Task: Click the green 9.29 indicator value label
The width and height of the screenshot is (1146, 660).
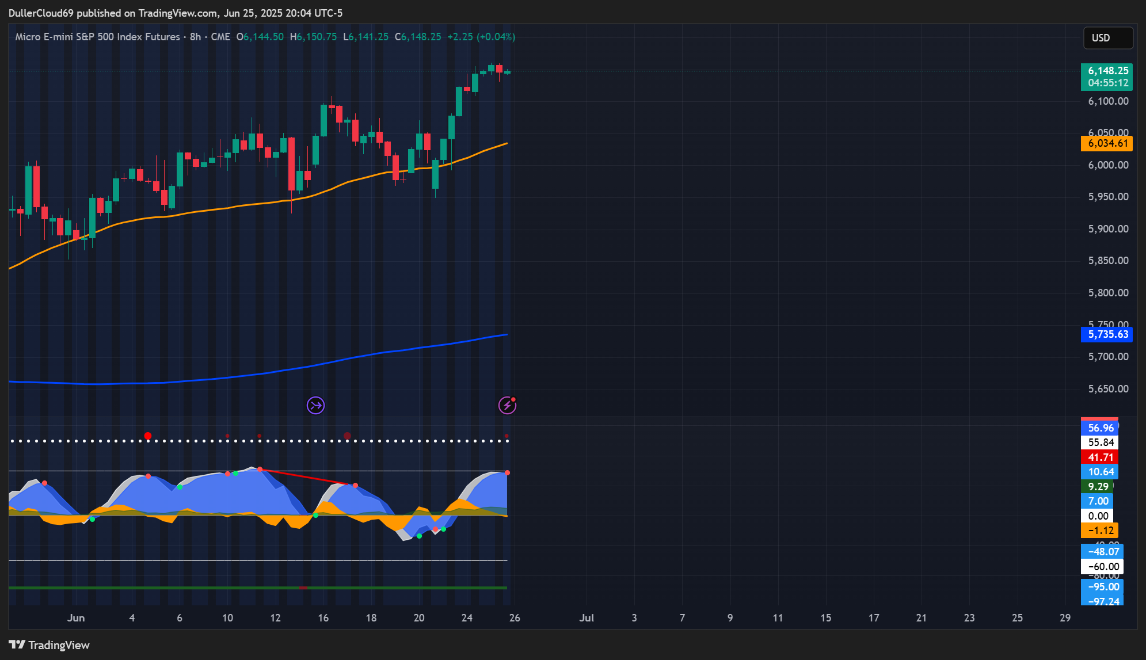Action: [1097, 487]
